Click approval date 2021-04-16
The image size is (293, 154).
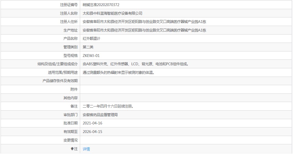[x=93, y=123]
